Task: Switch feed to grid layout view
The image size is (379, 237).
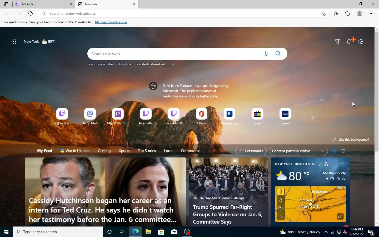Action: (x=334, y=151)
